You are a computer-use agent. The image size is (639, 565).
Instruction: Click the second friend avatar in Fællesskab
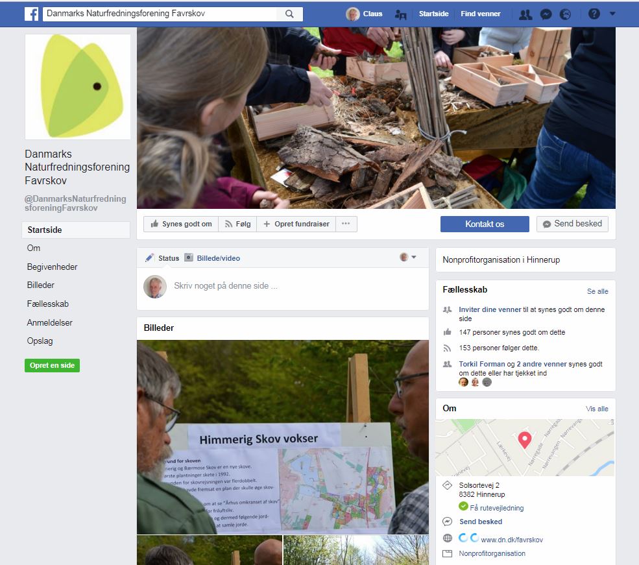point(475,382)
